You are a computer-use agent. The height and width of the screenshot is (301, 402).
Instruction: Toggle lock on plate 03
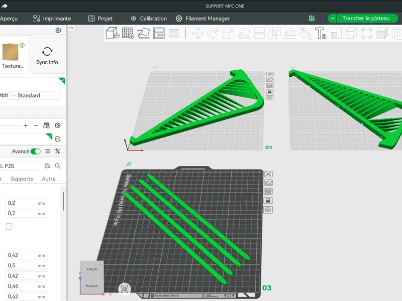268,200
